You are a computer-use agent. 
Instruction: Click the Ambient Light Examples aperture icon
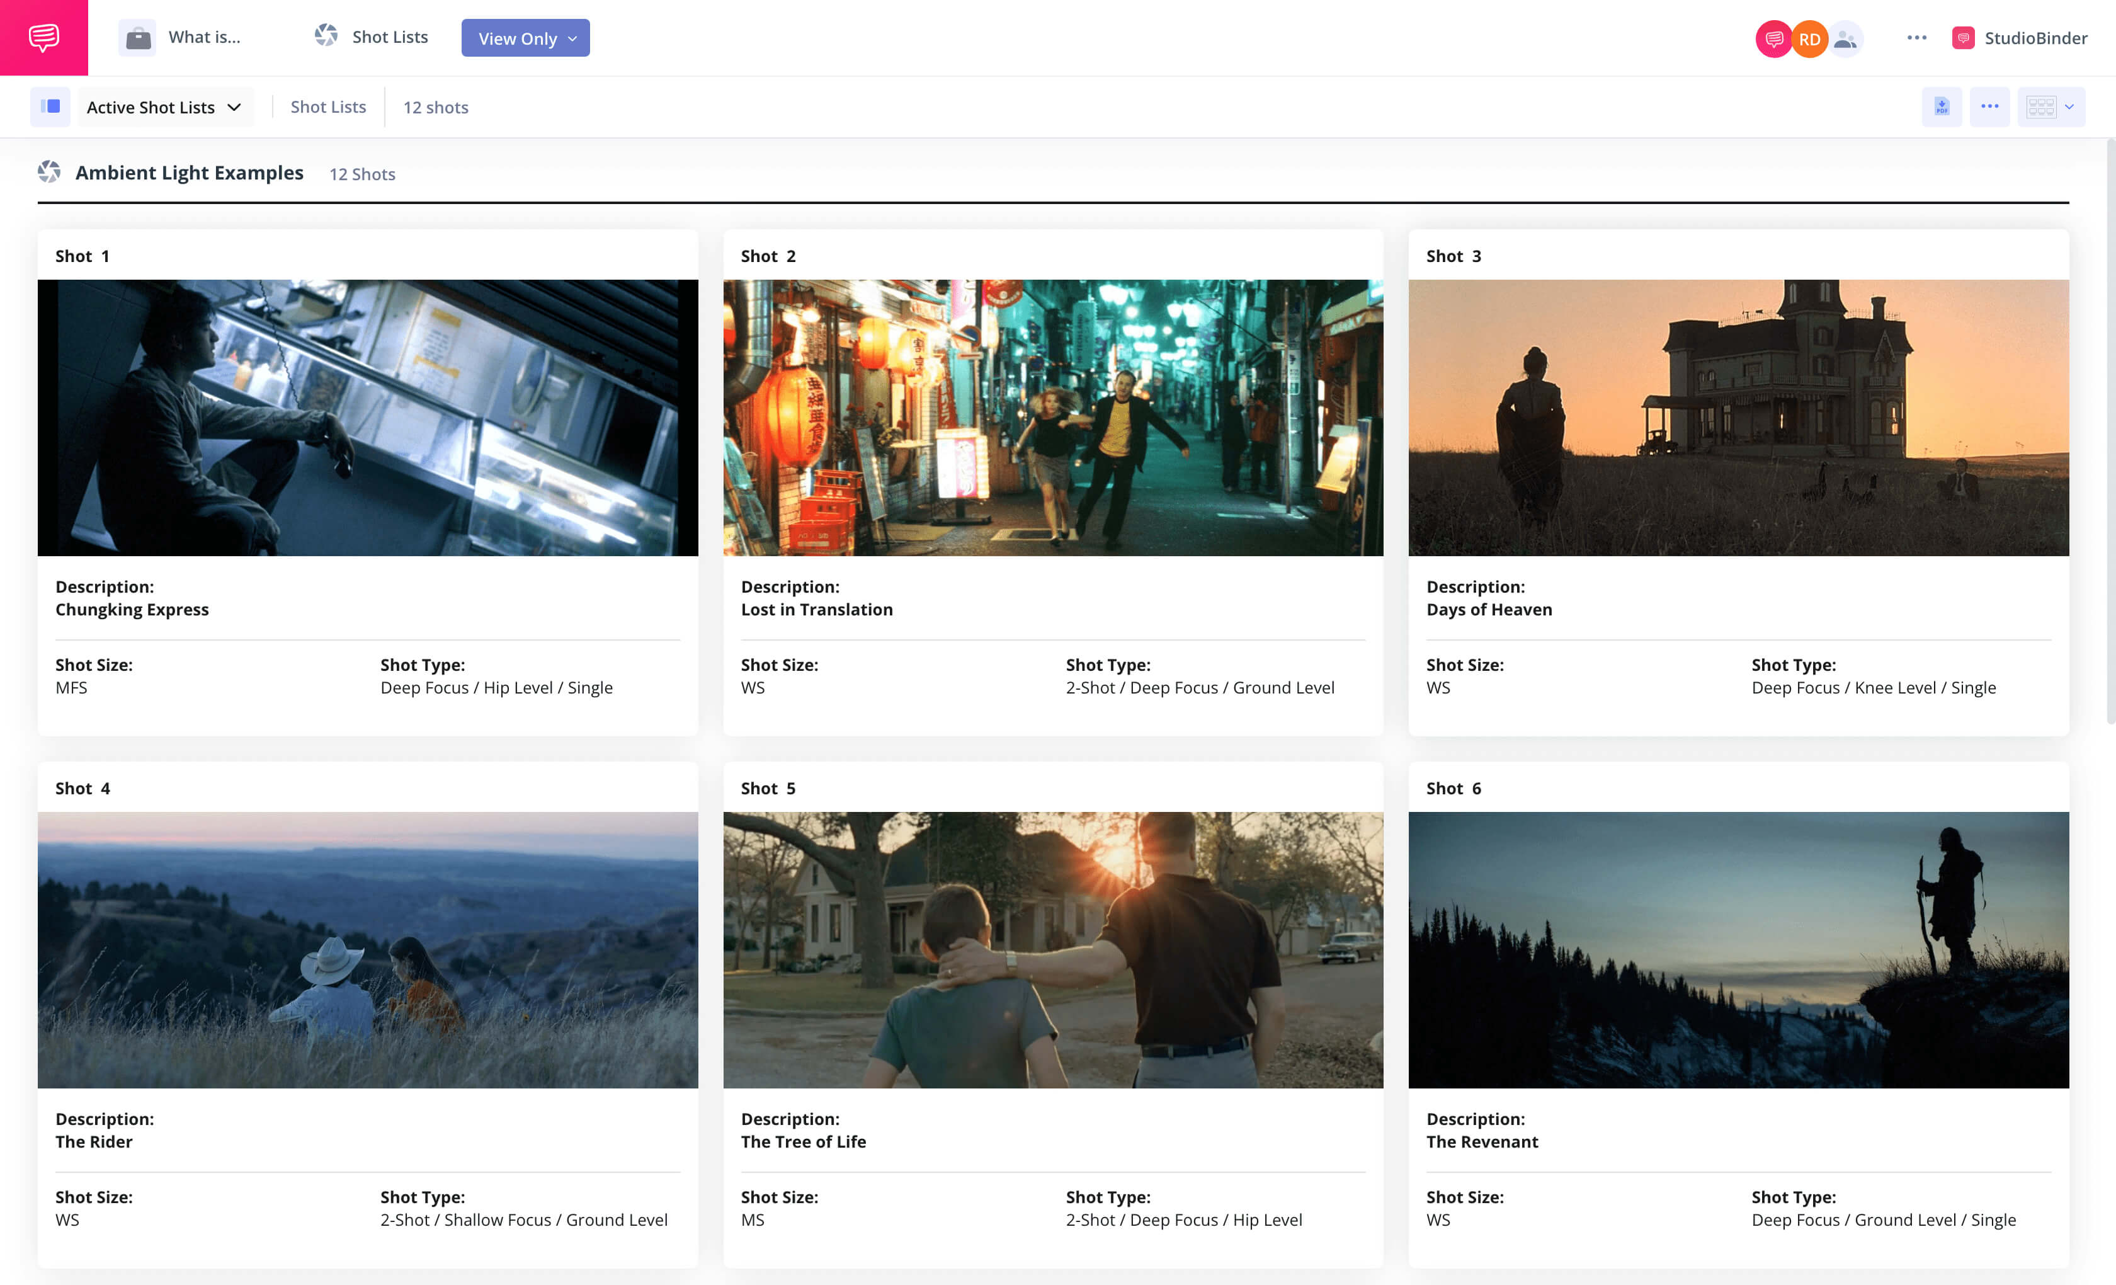point(49,172)
